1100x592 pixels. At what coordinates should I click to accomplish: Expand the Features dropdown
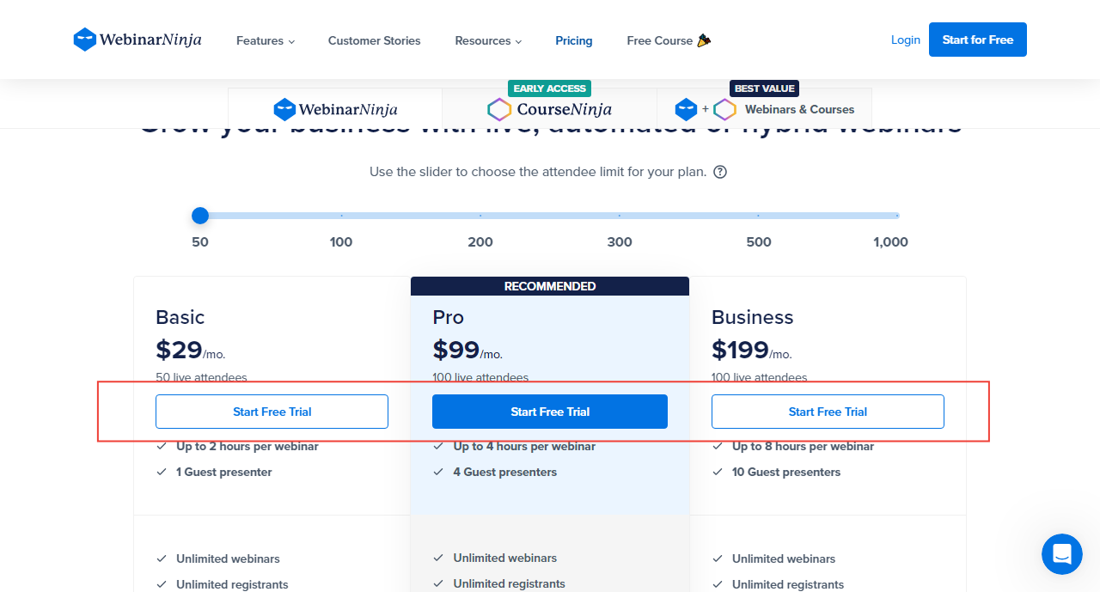coord(265,40)
